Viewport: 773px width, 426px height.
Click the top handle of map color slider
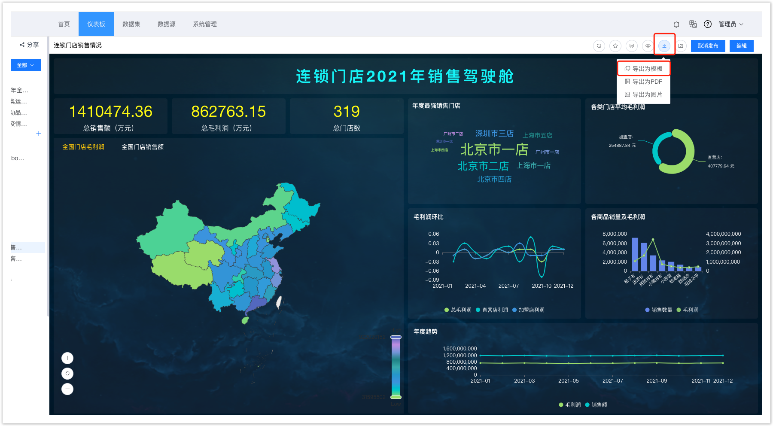tap(396, 337)
